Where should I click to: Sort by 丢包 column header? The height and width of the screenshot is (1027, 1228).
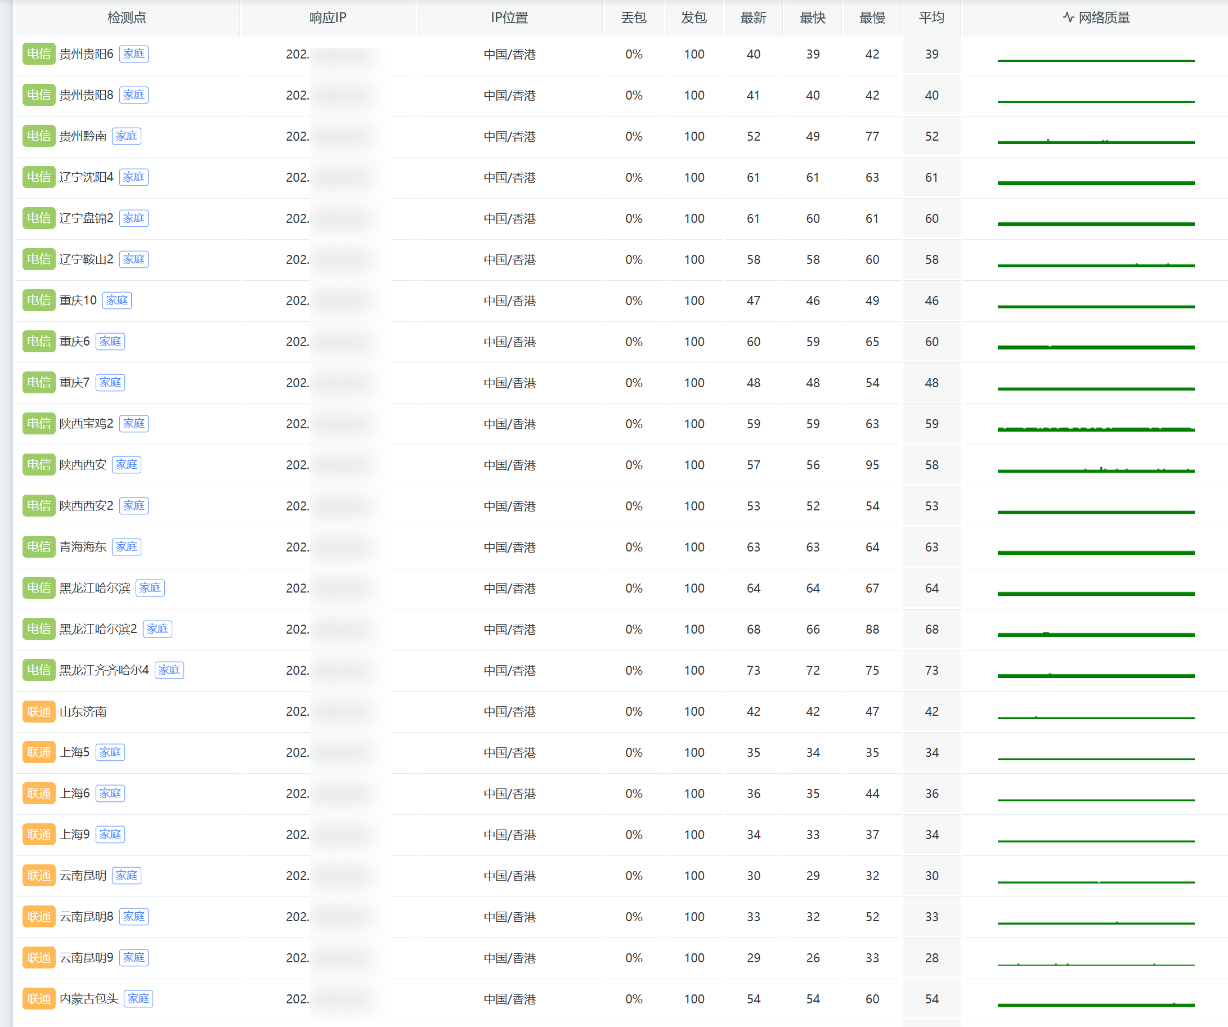pyautogui.click(x=633, y=17)
